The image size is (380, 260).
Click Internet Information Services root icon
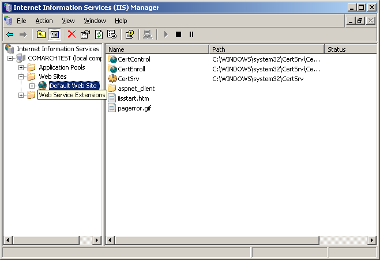click(x=9, y=49)
